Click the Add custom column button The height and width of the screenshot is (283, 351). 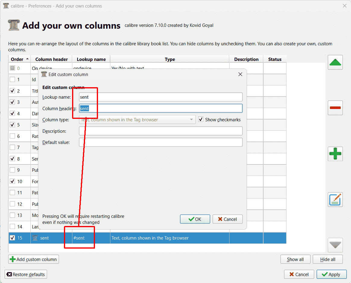coord(33,259)
